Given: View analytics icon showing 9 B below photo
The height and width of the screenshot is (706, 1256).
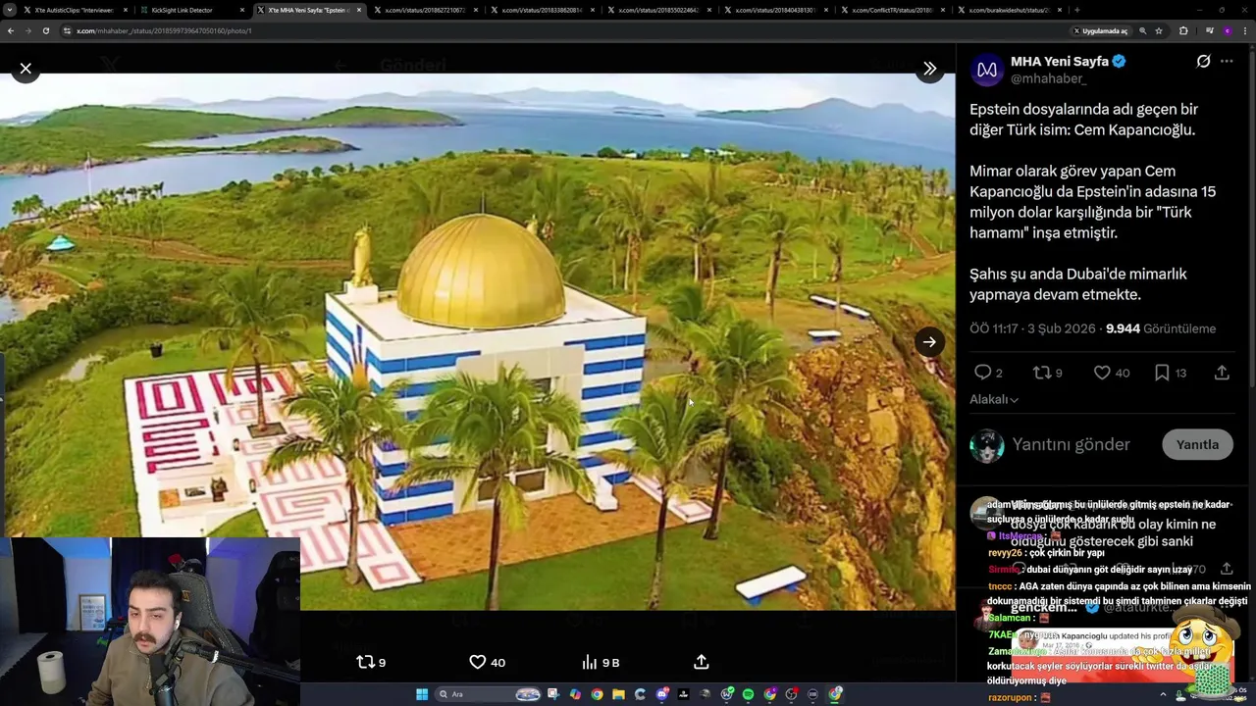Looking at the screenshot, I should (601, 662).
